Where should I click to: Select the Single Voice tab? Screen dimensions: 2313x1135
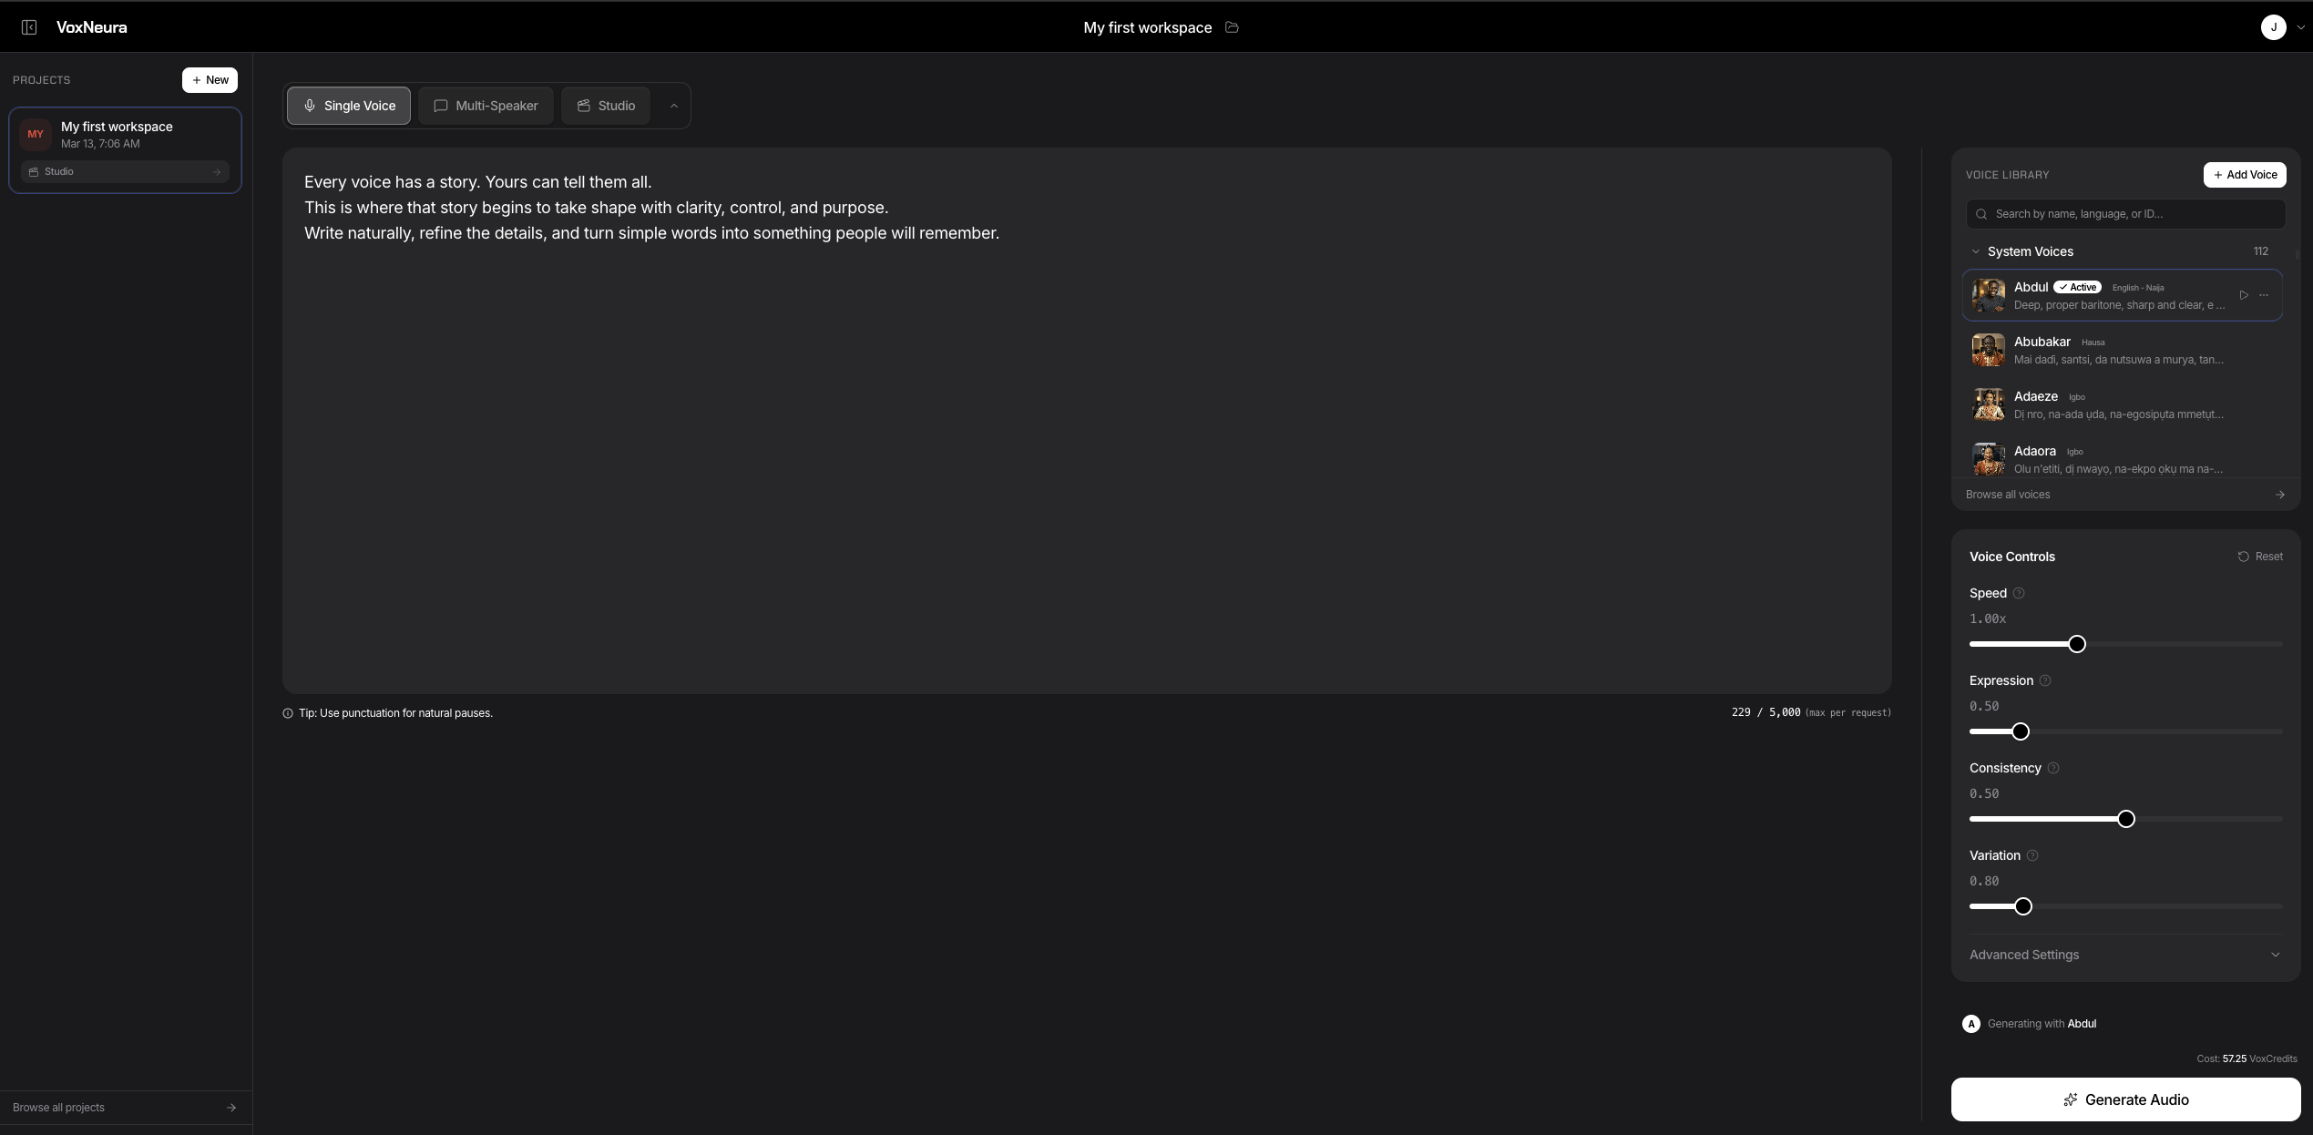point(347,106)
